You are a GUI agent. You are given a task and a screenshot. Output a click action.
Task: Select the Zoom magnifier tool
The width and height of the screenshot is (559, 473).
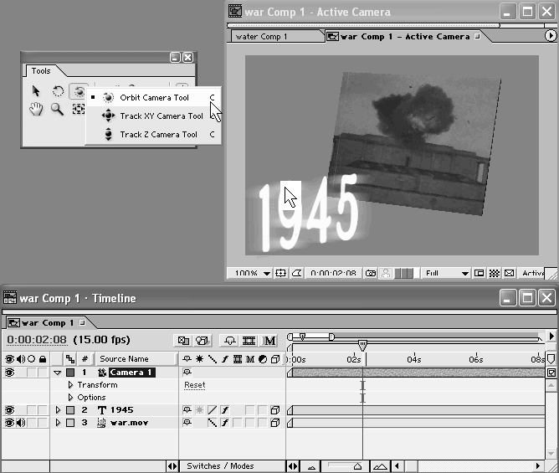tap(58, 110)
